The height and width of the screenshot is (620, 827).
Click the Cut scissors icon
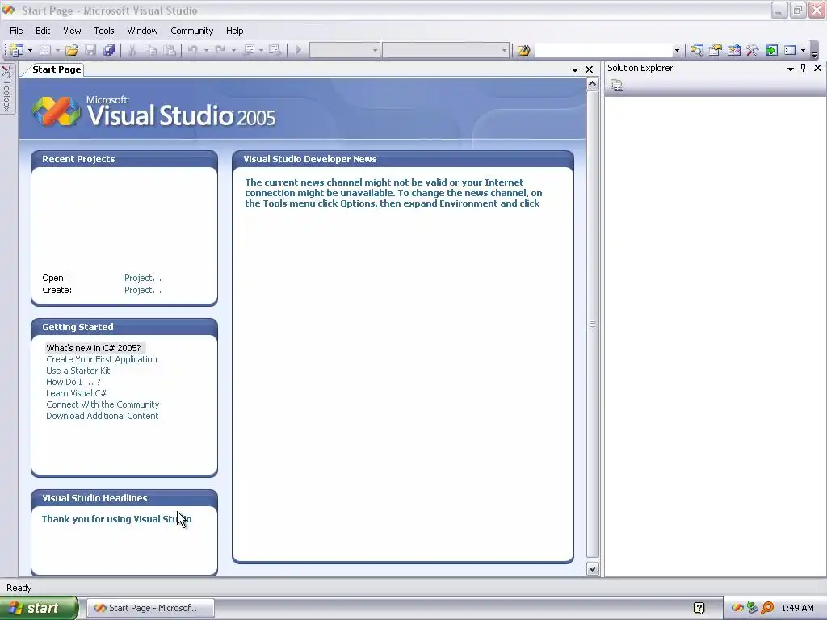click(132, 50)
